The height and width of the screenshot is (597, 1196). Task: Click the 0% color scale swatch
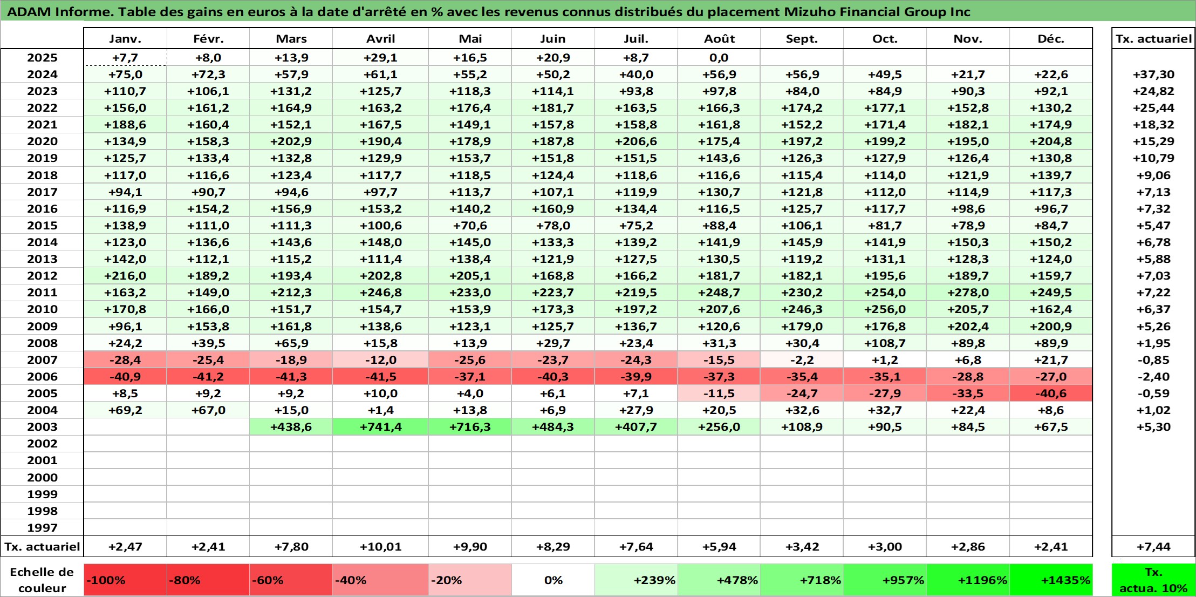tap(553, 580)
